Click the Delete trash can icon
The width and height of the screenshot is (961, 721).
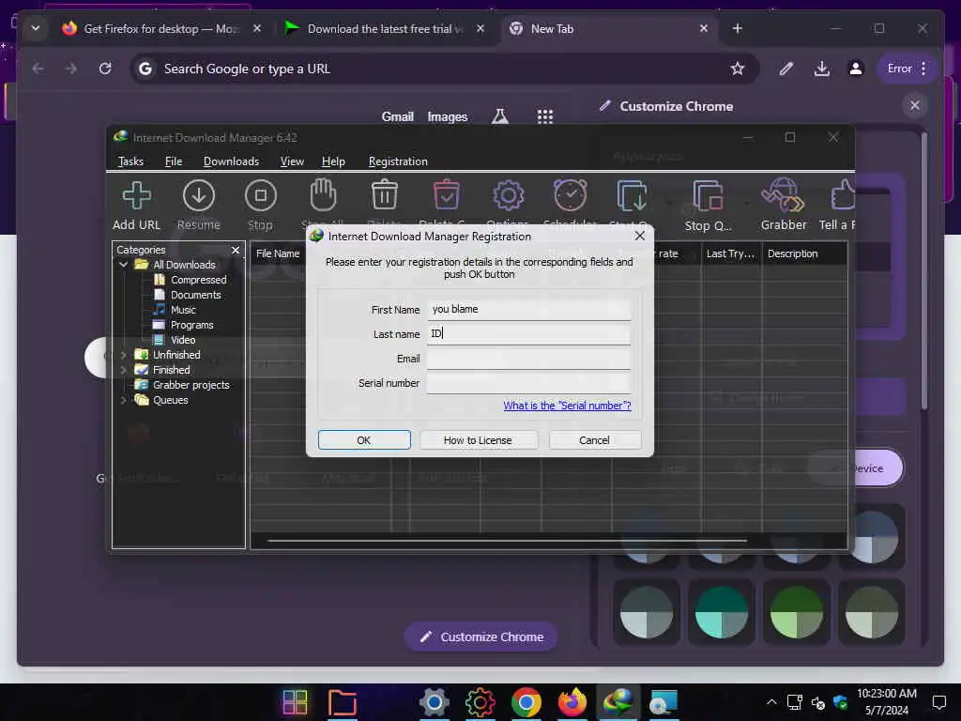[x=384, y=196]
